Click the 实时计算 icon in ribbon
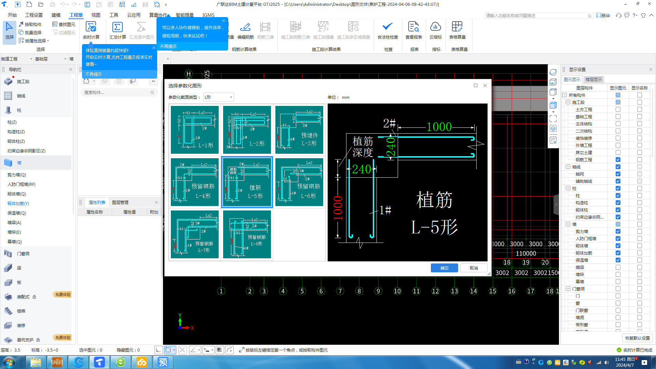 point(91,27)
